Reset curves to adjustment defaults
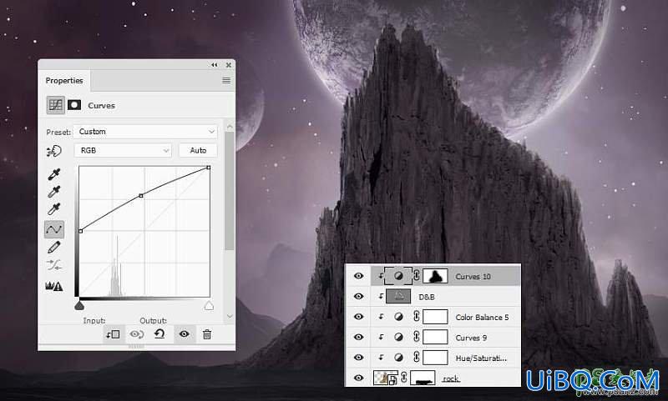Image resolution: width=668 pixels, height=401 pixels. 159,333
